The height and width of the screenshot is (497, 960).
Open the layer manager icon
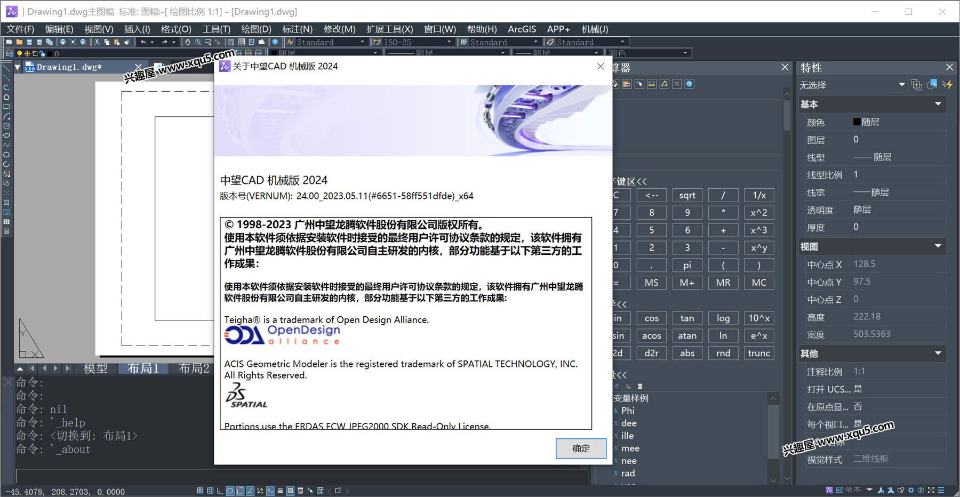pos(9,53)
